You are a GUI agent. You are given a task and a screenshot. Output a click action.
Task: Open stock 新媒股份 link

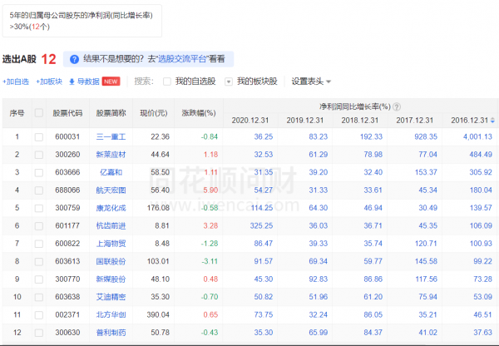pyautogui.click(x=111, y=279)
